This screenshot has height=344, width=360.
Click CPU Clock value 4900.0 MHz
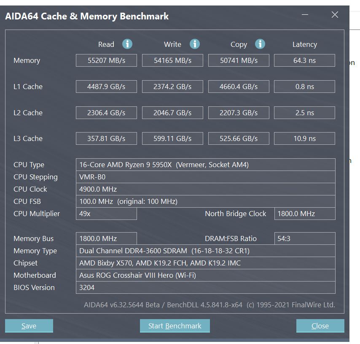click(x=205, y=189)
